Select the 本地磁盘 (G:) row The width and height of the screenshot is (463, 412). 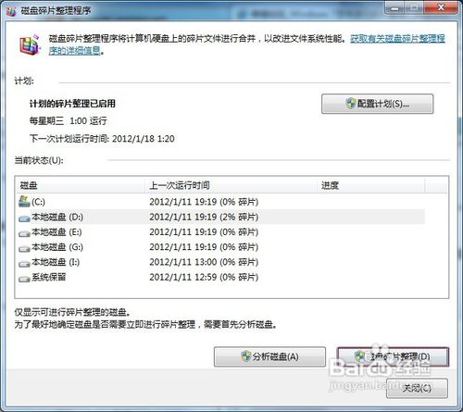point(221,247)
